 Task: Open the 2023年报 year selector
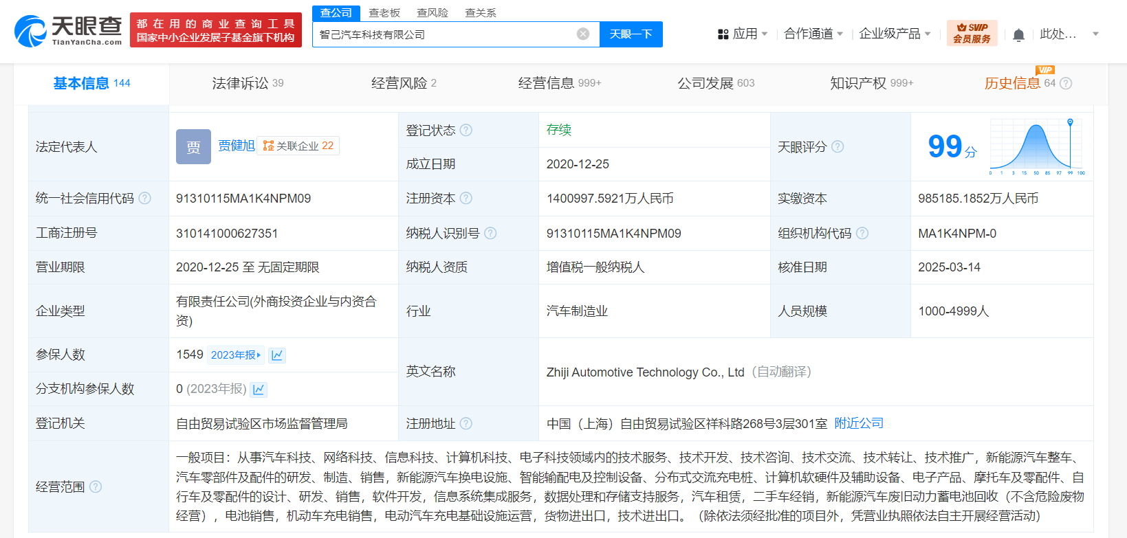236,355
